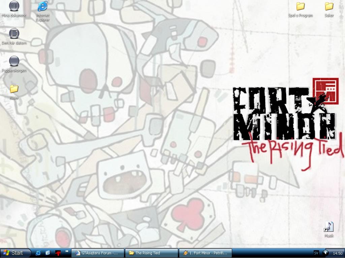Image resolution: width=345 pixels, height=258 pixels.
Task: Open the Start menu
Action: point(15,253)
